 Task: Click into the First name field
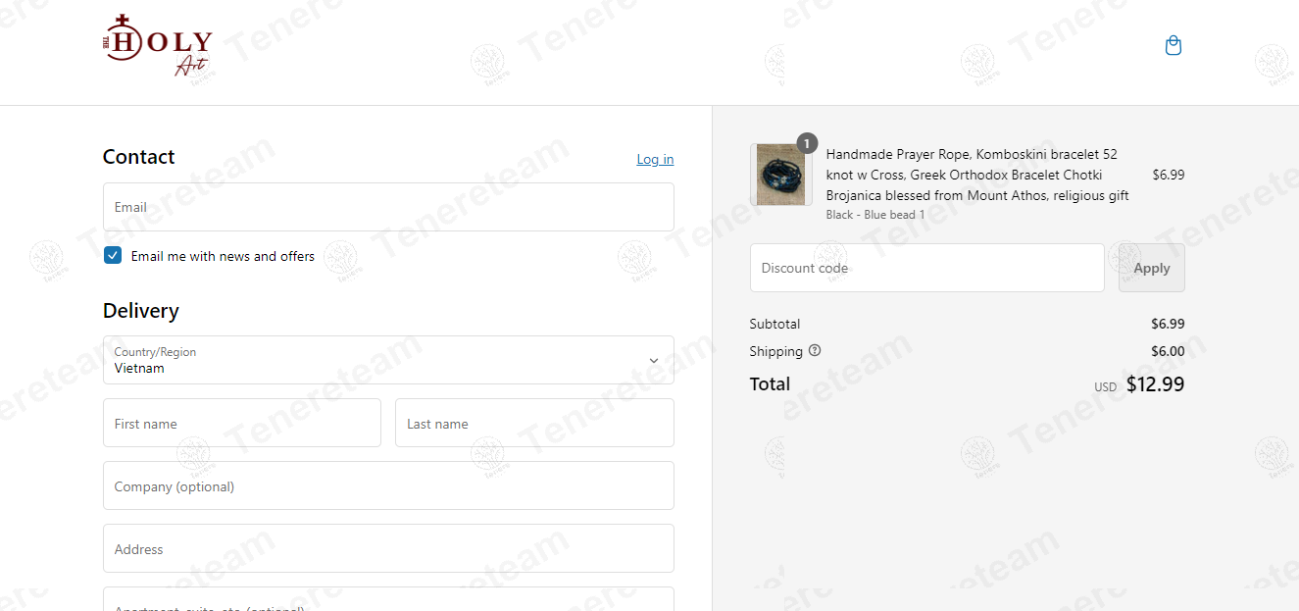coord(241,423)
